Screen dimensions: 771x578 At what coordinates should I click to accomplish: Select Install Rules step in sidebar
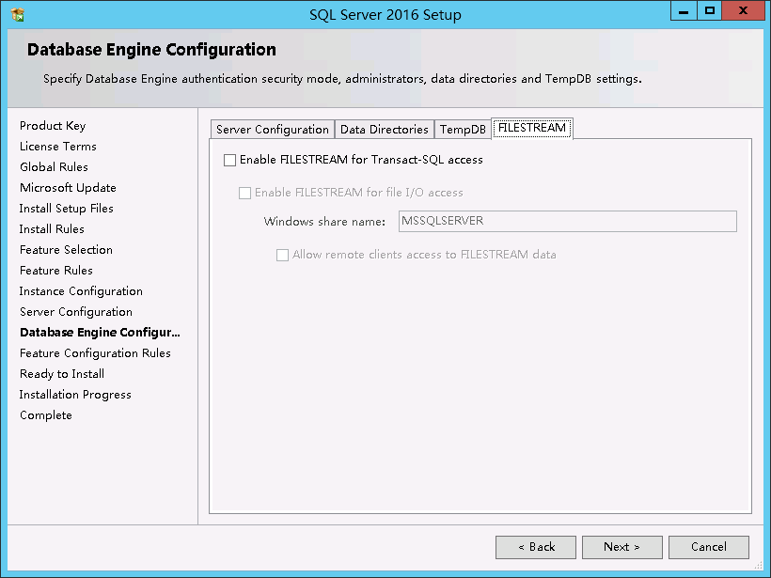[x=52, y=229]
